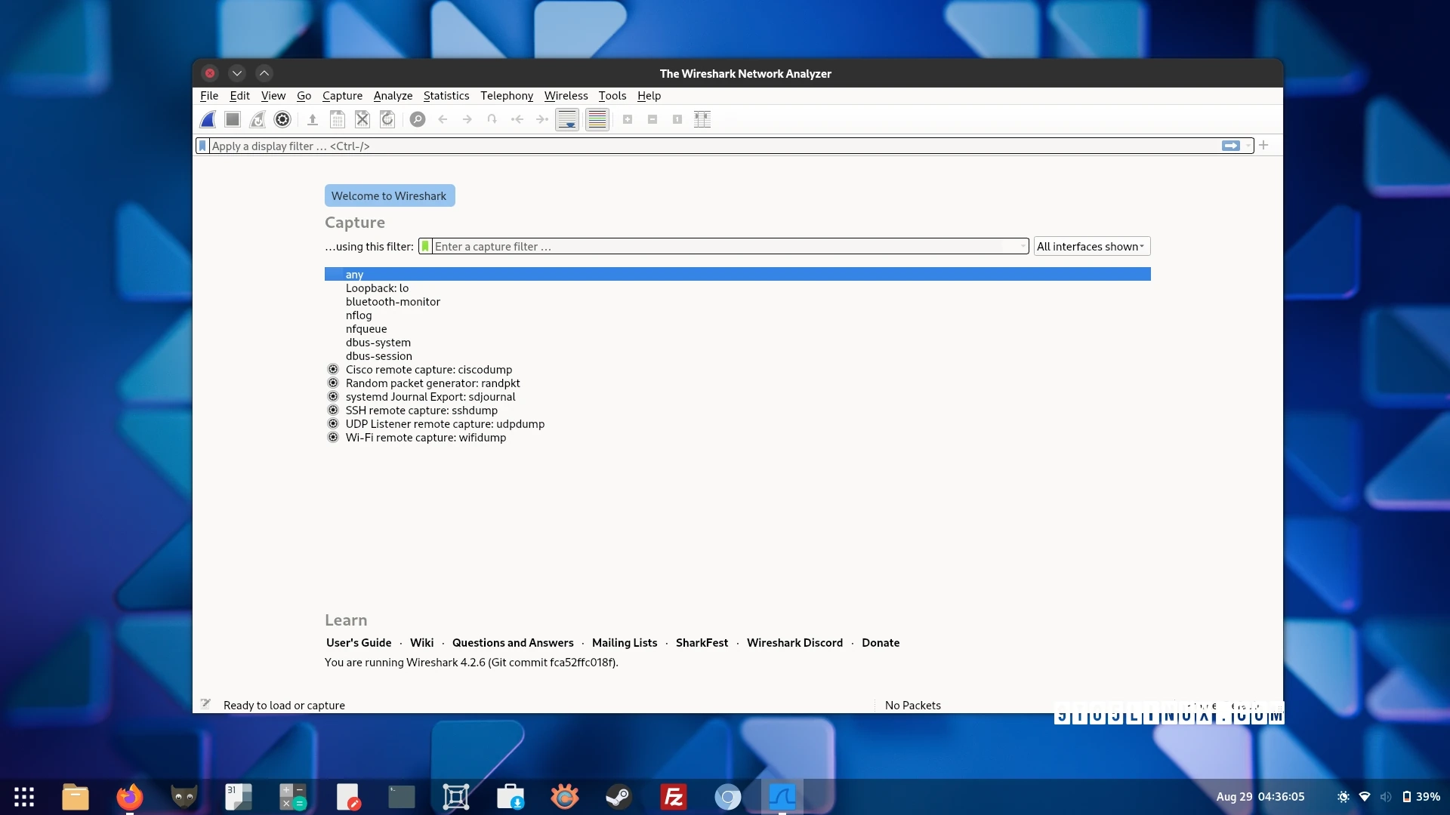Click the add display filter button
1450x815 pixels.
(x=1265, y=146)
